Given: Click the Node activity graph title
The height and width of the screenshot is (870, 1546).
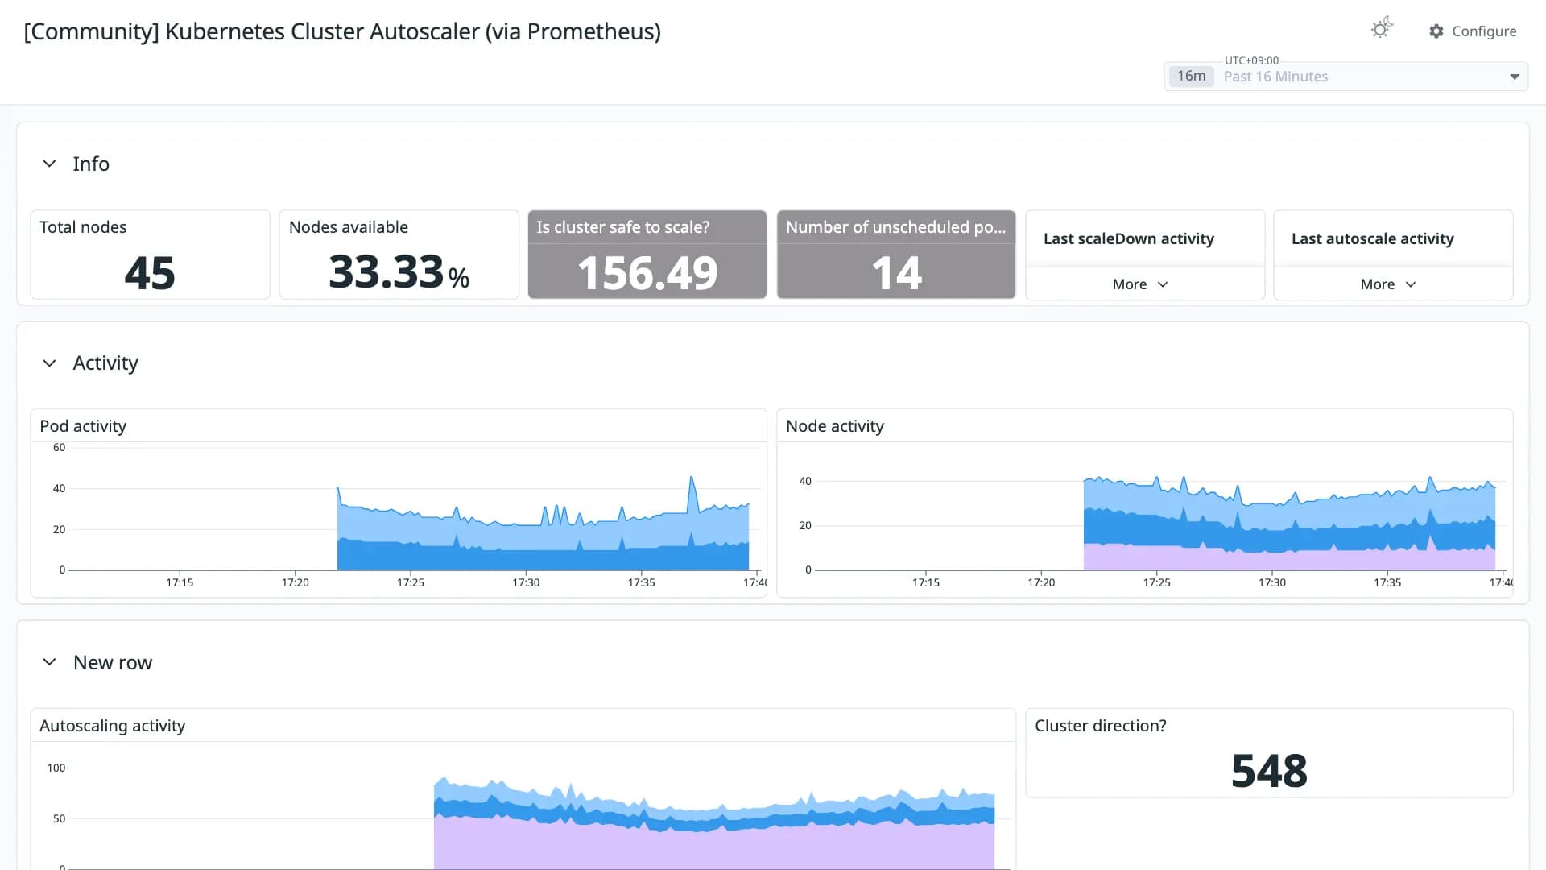Looking at the screenshot, I should tap(835, 426).
